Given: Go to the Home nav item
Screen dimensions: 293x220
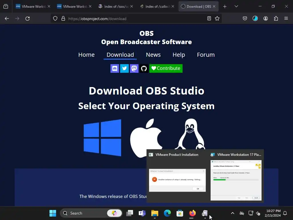Looking at the screenshot, I should [x=86, y=55].
